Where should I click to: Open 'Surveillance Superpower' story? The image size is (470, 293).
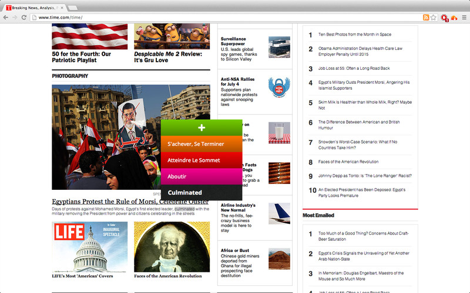tap(233, 41)
